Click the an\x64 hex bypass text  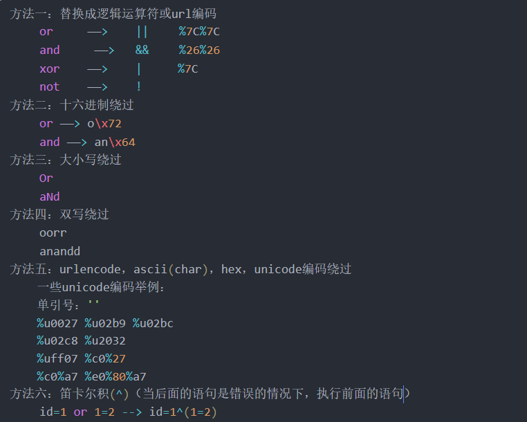click(x=115, y=142)
